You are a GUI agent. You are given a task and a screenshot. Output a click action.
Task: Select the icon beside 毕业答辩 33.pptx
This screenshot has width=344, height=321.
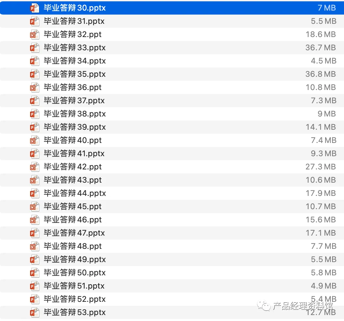(35, 48)
